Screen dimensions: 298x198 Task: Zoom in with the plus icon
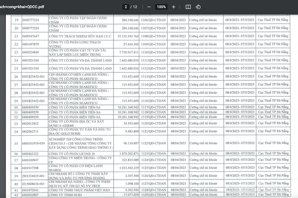pos(174,7)
